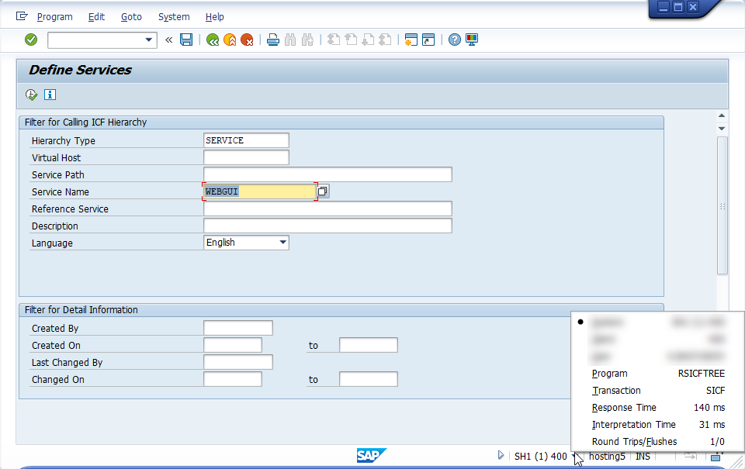This screenshot has width=745, height=469.
Task: Click the status bar icon at far right
Action: [716, 457]
